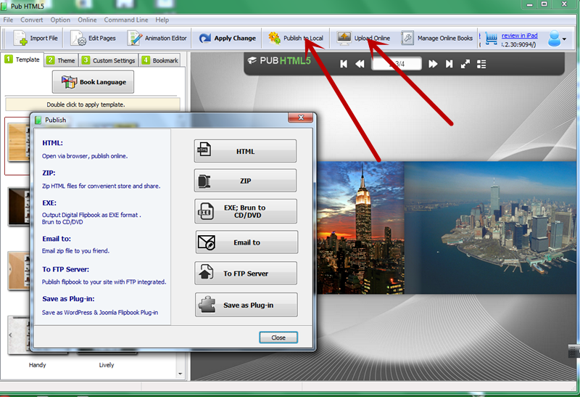Select the dark brown template thumbnail
Viewport: 580px width, 397px height.
point(19,206)
